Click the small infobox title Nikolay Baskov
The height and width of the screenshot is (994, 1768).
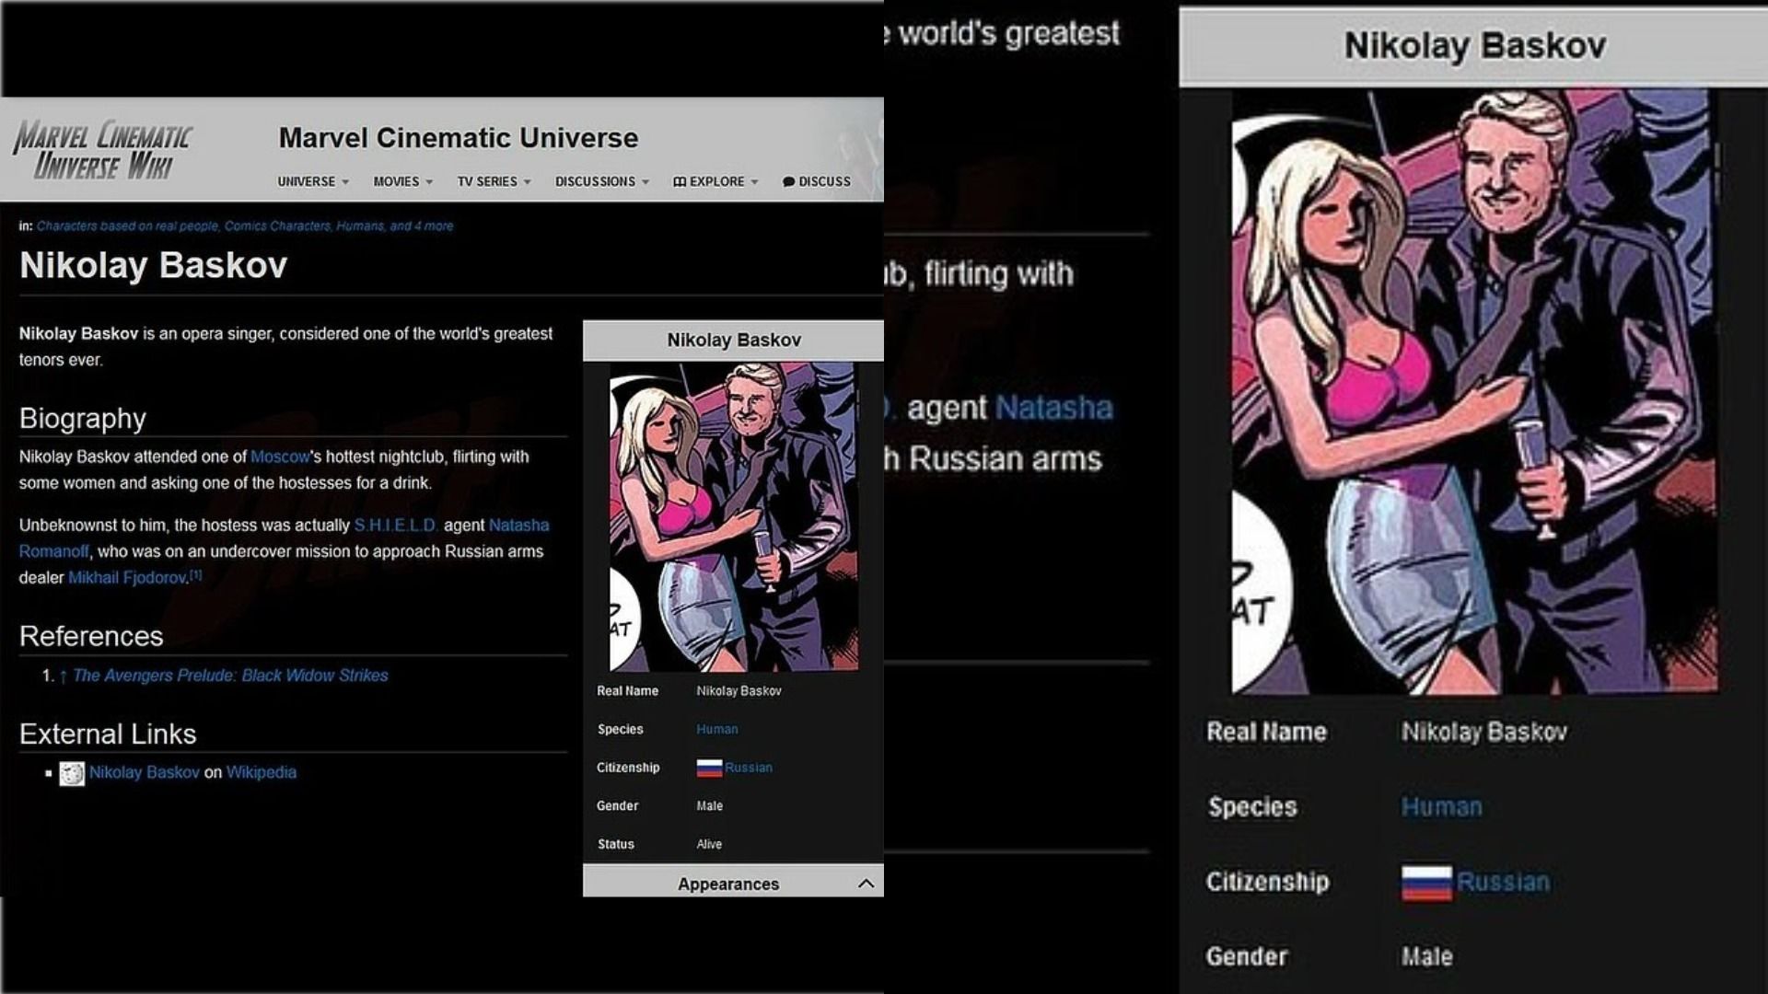click(734, 340)
